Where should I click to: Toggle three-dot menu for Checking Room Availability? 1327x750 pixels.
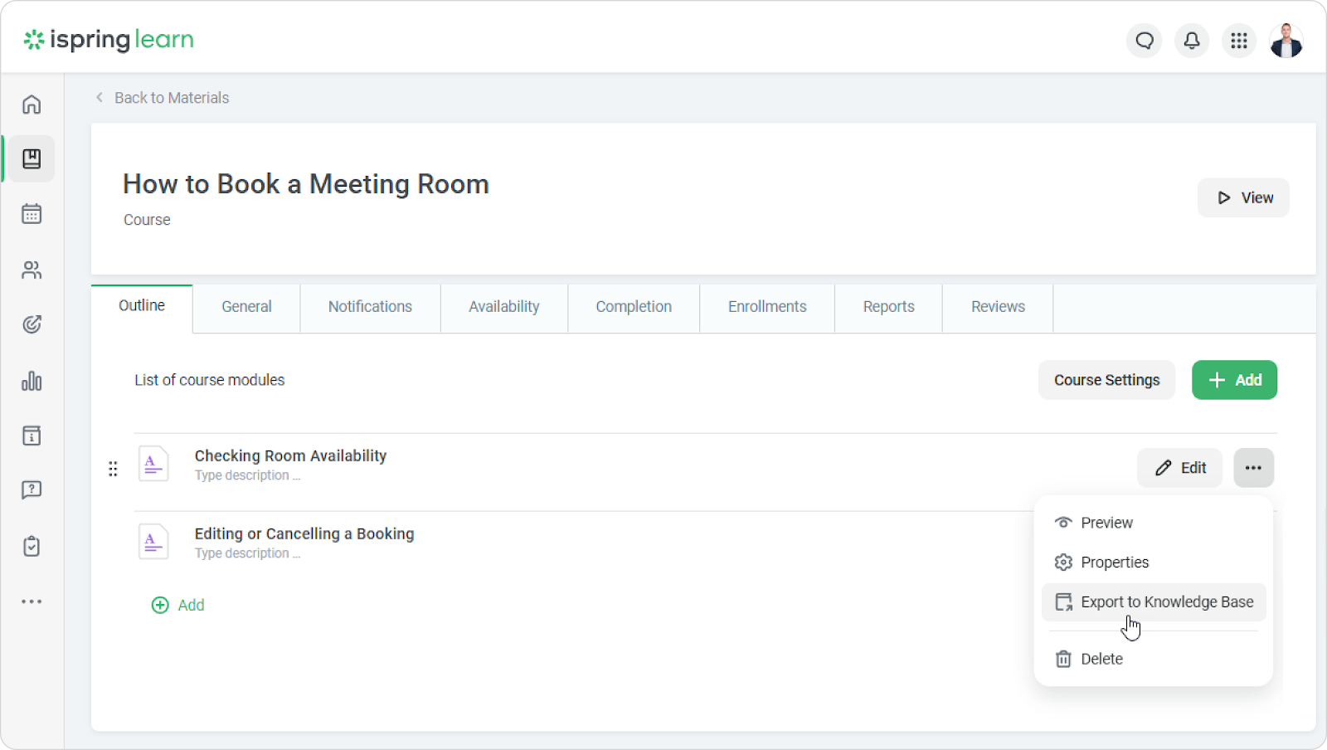[x=1253, y=468]
